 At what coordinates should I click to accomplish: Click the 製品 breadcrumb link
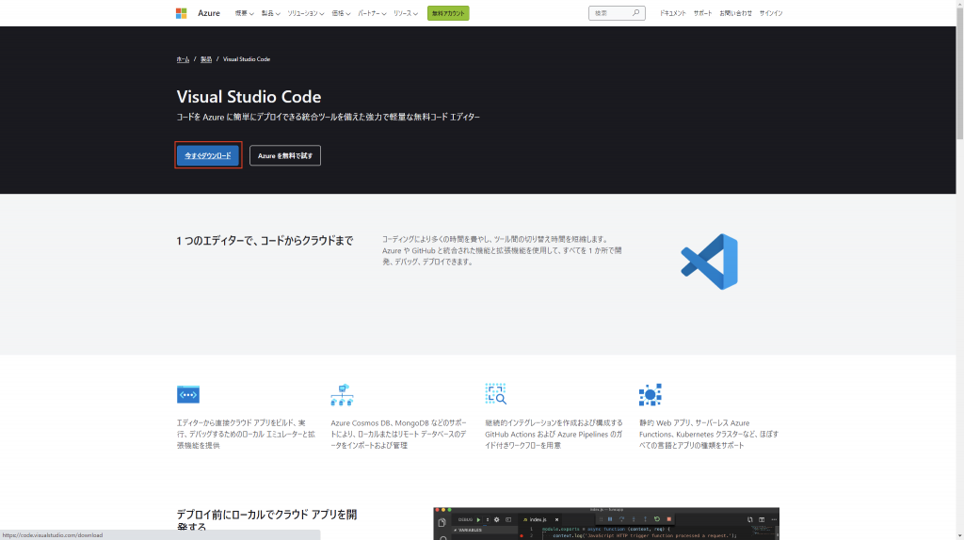point(206,59)
